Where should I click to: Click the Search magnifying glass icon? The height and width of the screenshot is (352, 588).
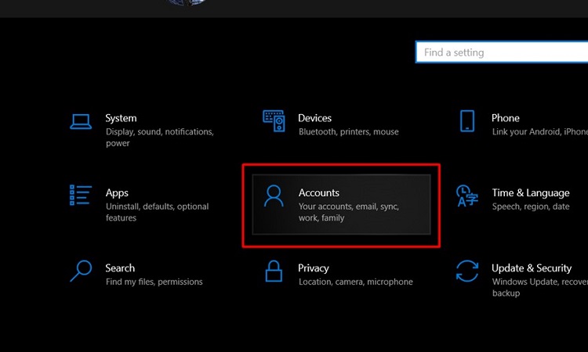(x=81, y=271)
